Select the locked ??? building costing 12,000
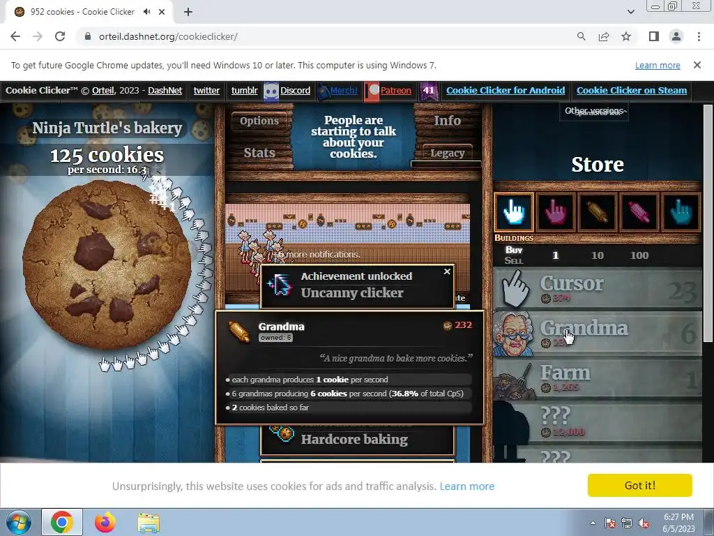This screenshot has width=714, height=536. pyautogui.click(x=598, y=423)
